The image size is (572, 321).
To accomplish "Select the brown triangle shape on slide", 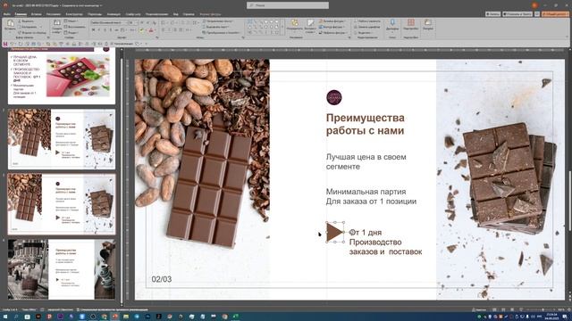I will pos(334,232).
